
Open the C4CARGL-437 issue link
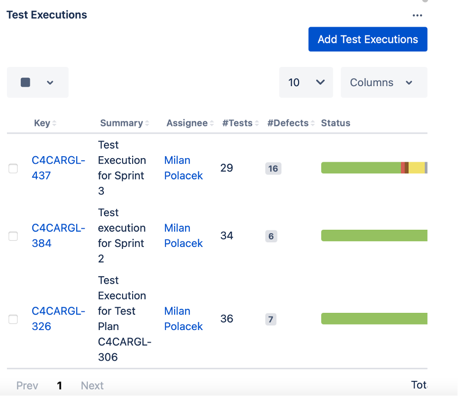coord(58,168)
